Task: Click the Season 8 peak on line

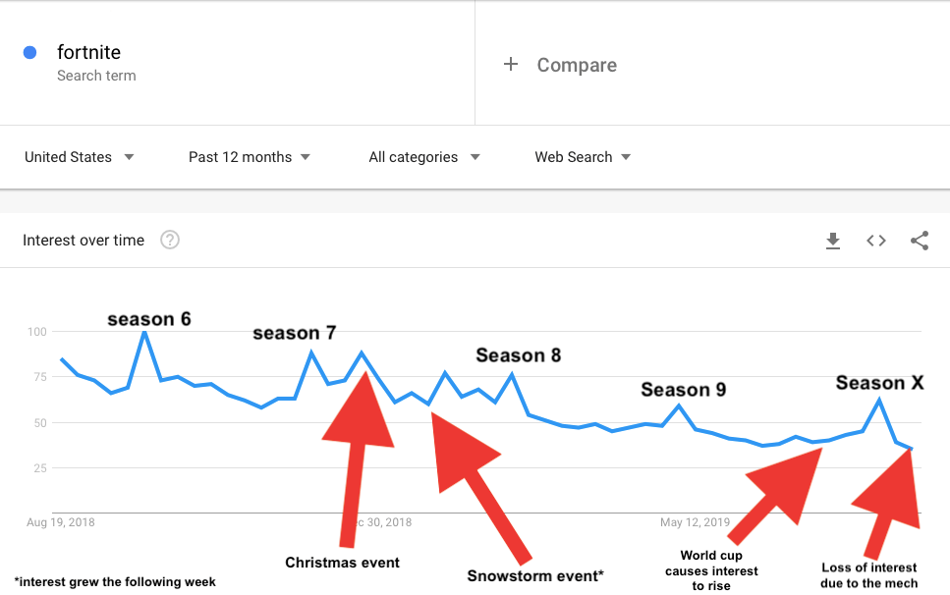Action: pyautogui.click(x=512, y=374)
